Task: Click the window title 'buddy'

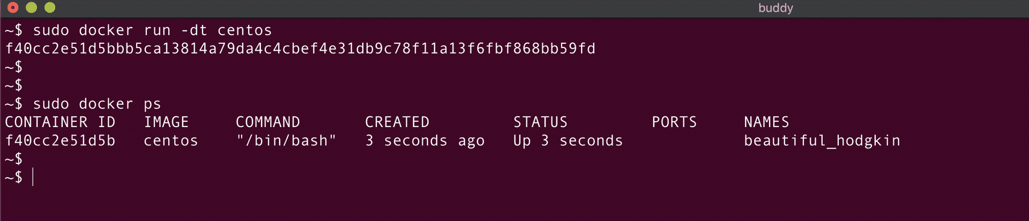Action: click(775, 8)
